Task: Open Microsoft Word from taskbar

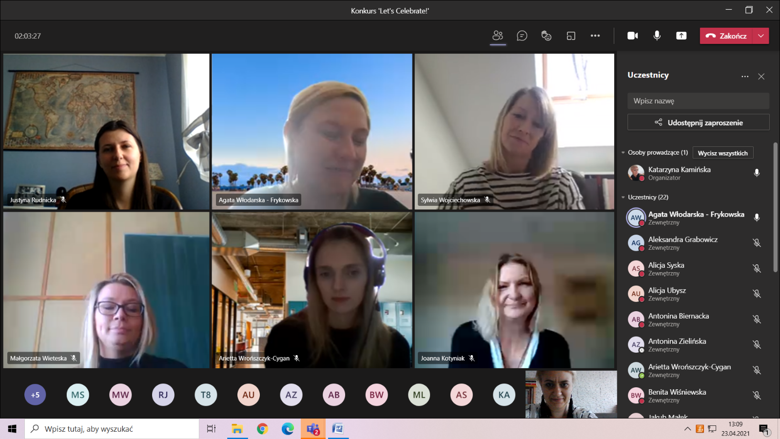Action: (x=338, y=429)
